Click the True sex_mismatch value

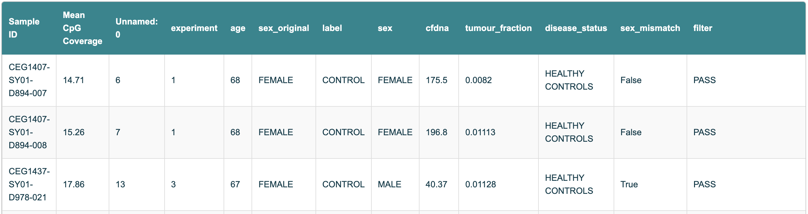tap(629, 184)
